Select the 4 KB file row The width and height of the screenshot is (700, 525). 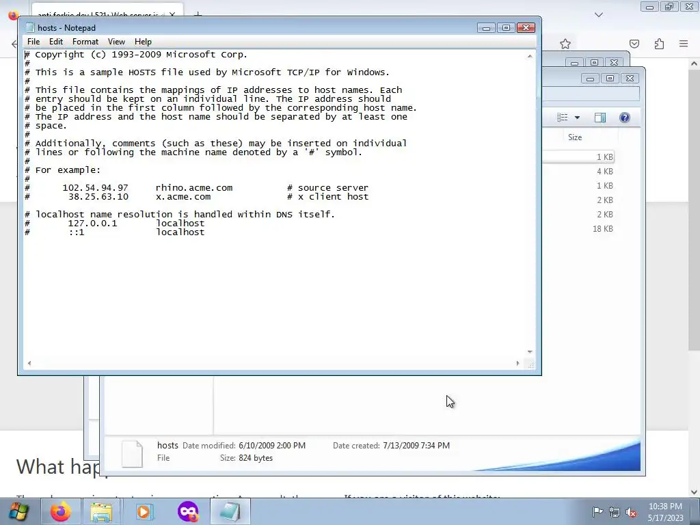(578, 172)
